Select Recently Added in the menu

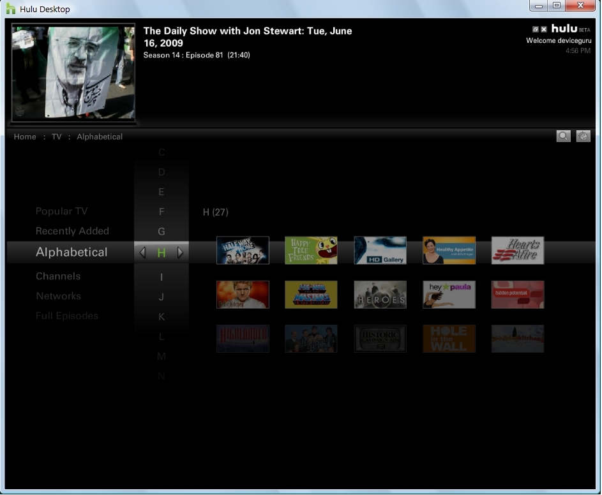(72, 231)
